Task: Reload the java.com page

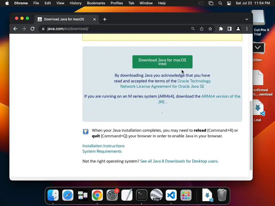Action: [32, 29]
